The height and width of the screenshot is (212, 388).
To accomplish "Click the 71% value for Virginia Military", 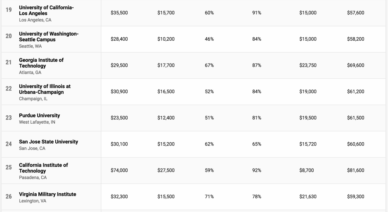I will point(209,197).
